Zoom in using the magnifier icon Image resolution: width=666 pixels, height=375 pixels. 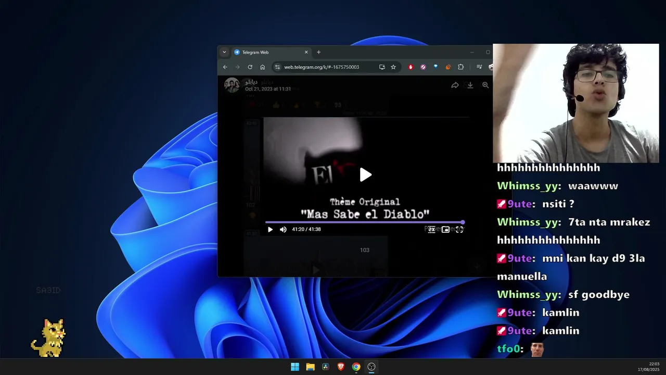(485, 85)
